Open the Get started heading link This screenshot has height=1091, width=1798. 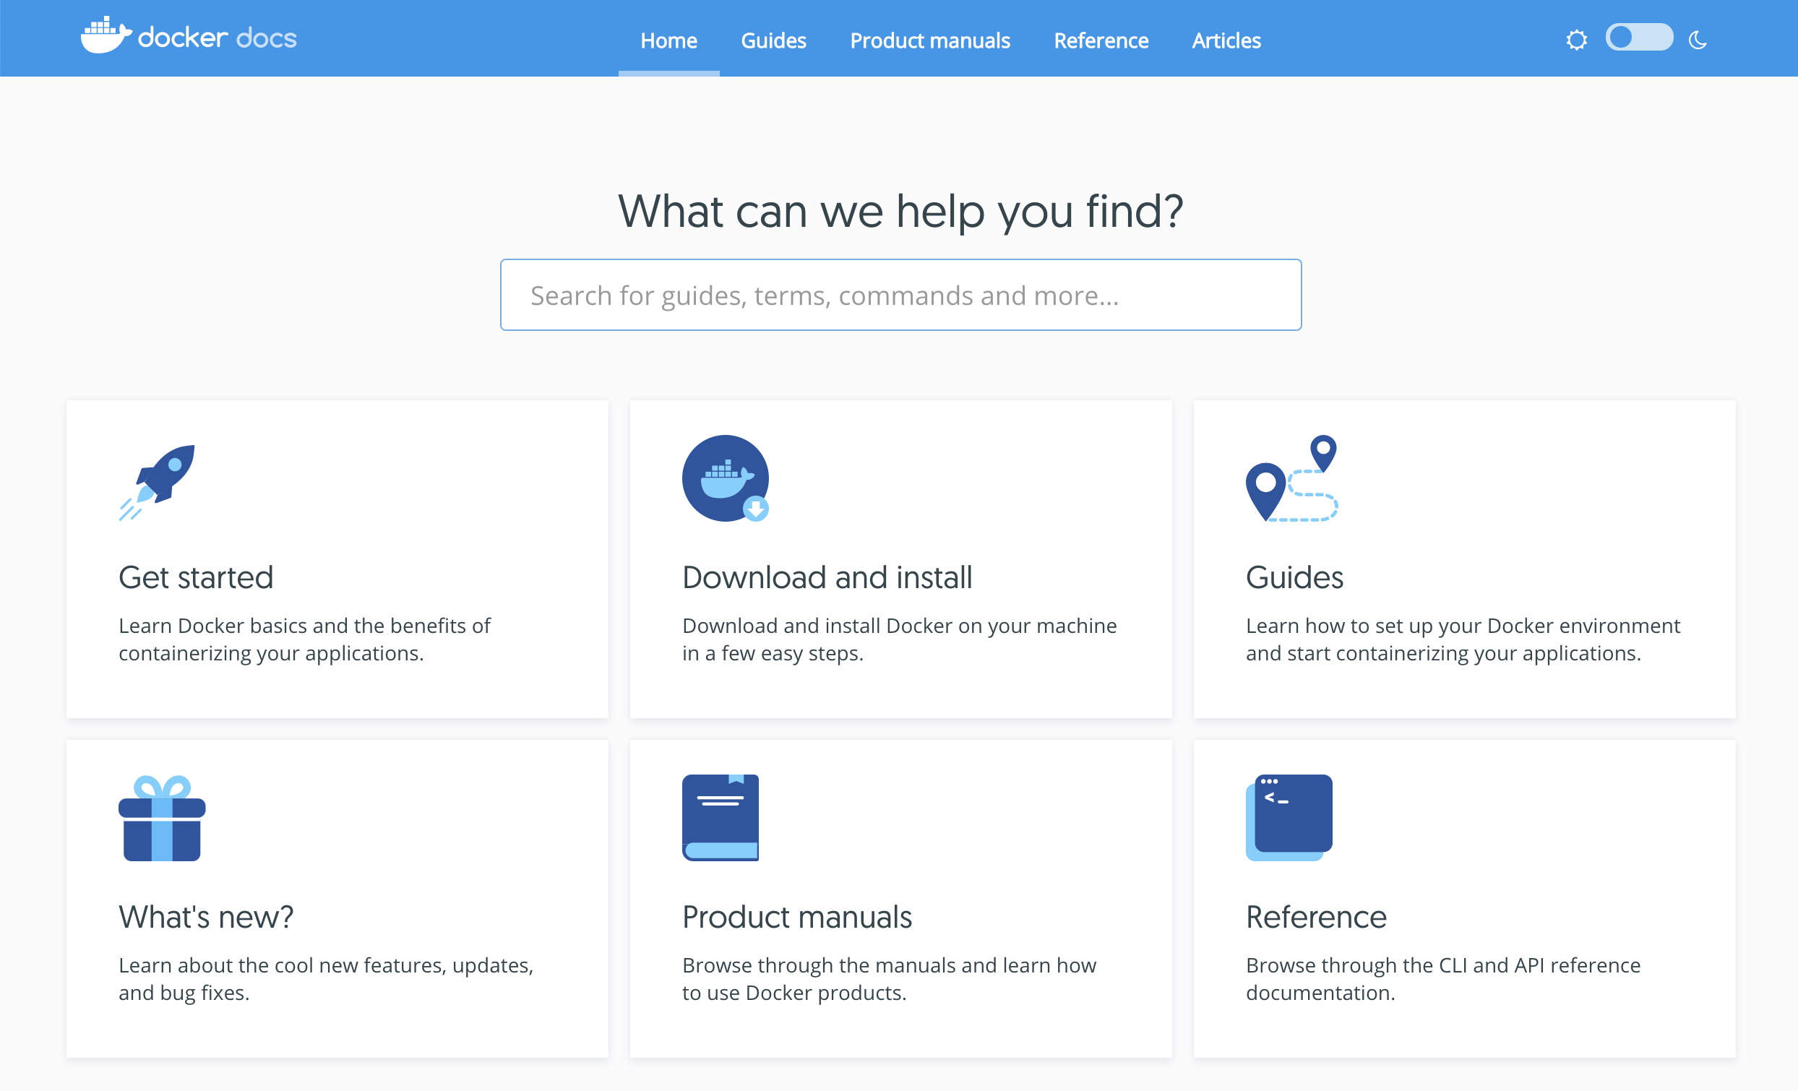pos(196,577)
